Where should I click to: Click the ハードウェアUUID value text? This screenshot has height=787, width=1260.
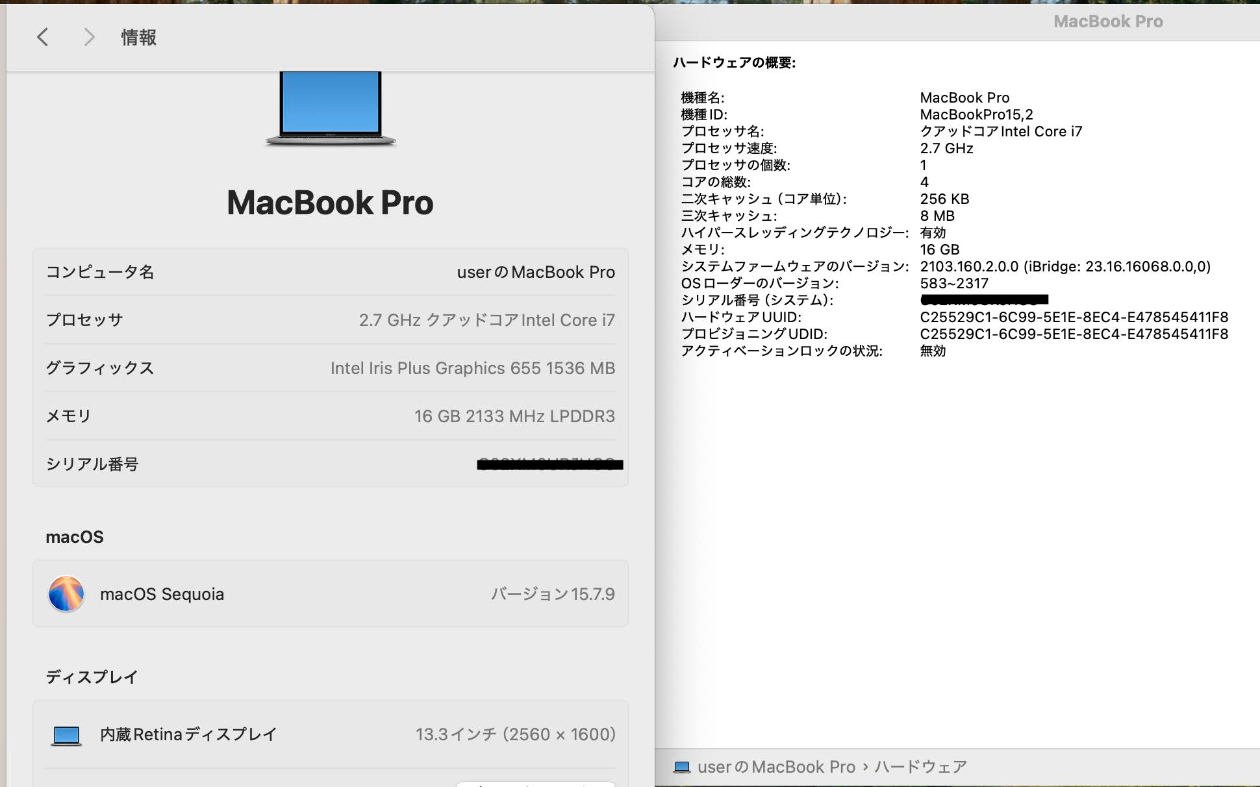coord(1074,317)
